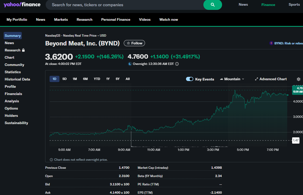Viewport: 303px width, 195px height.
Task: Click the EPS (TTM) value -2.1400
Action: point(216,193)
